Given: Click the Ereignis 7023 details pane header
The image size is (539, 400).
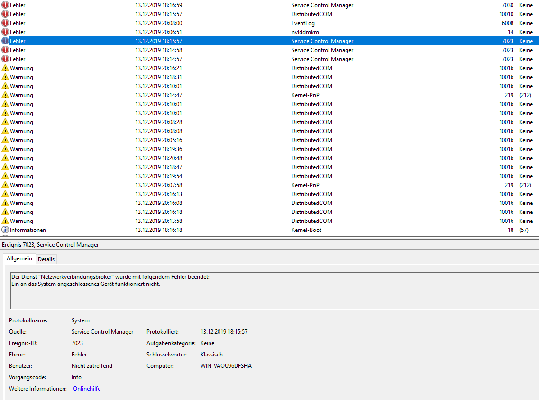Looking at the screenshot, I should click(x=269, y=244).
